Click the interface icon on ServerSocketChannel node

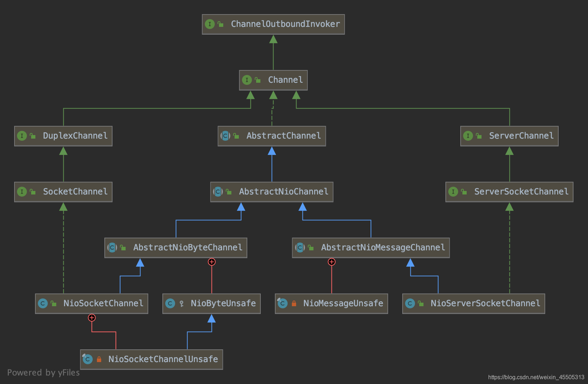(453, 192)
